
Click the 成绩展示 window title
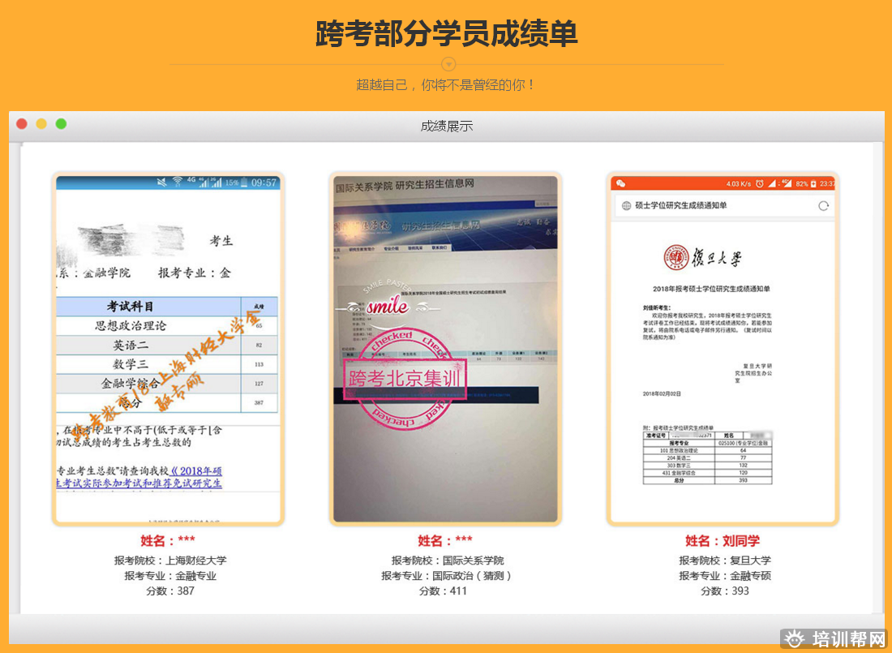446,126
